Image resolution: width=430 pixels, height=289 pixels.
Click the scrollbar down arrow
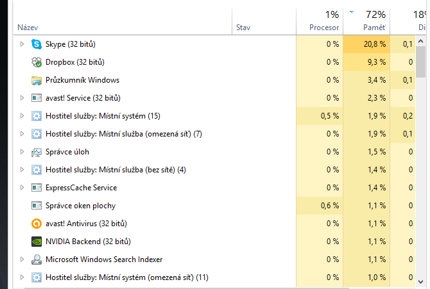420,281
